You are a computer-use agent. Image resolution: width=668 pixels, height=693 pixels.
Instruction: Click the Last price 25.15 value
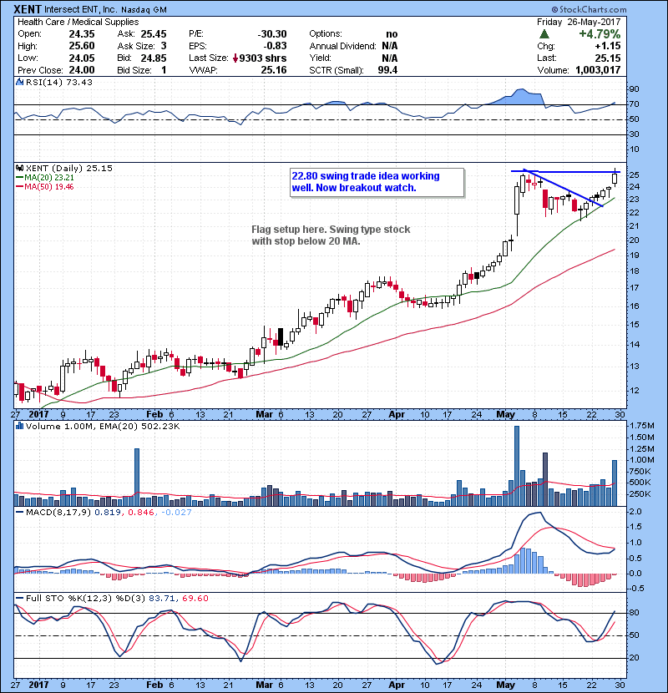tap(607, 58)
